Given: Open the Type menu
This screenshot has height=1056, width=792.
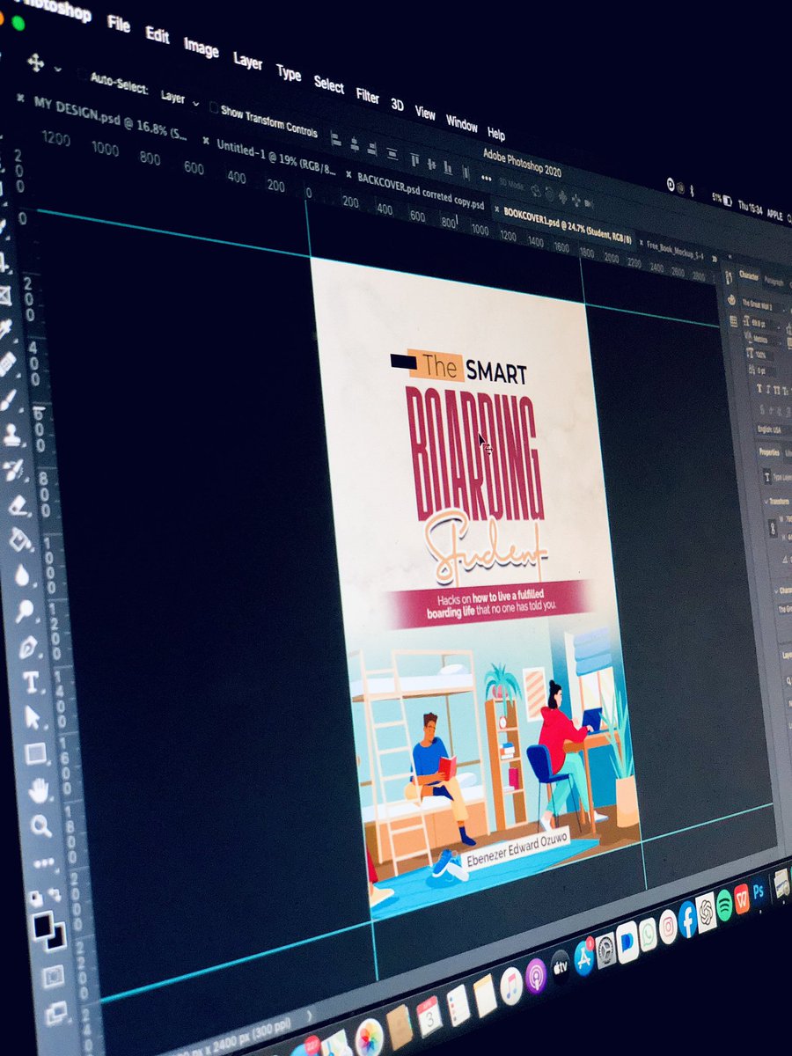Looking at the screenshot, I should tap(289, 72).
